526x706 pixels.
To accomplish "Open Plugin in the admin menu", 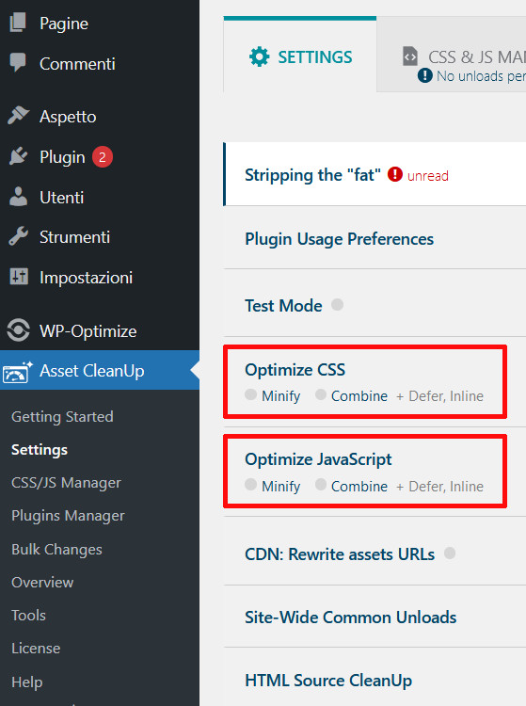I will click(x=100, y=156).
